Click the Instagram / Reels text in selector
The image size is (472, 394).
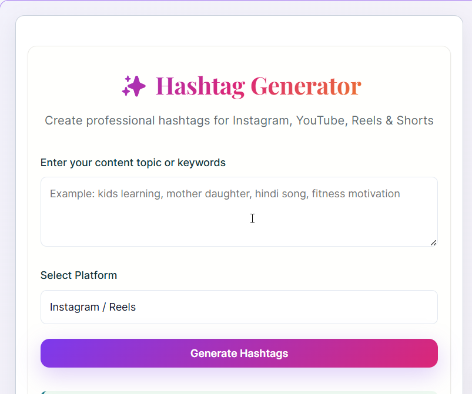(92, 307)
